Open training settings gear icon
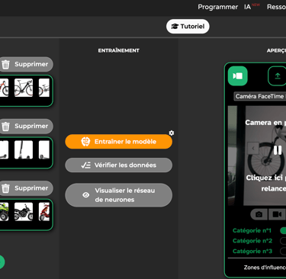This screenshot has width=286, height=279. coord(172,133)
